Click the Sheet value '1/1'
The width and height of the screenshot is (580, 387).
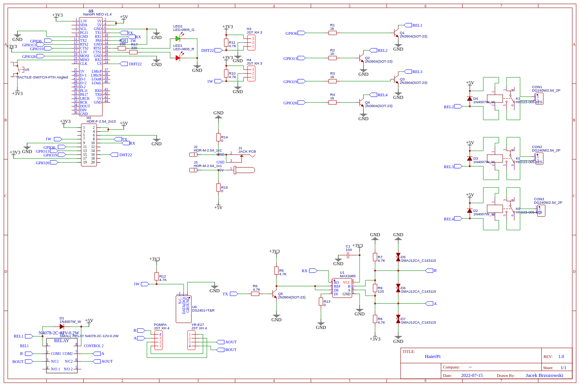coord(563,368)
